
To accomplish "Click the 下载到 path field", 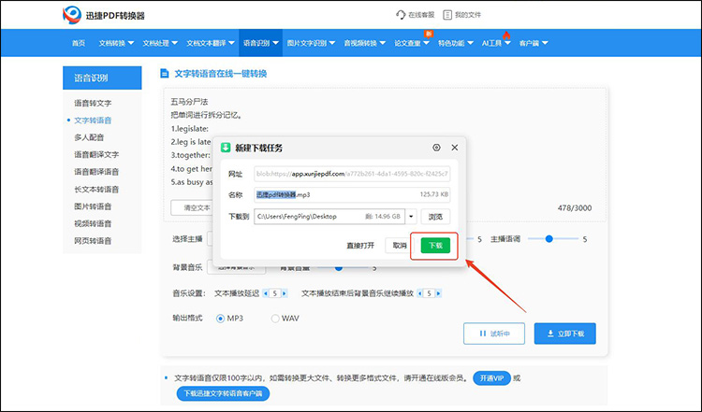I will coord(329,217).
